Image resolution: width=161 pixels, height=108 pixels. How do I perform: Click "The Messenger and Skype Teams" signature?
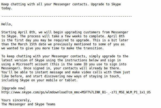pyautogui.click(x=28, y=104)
